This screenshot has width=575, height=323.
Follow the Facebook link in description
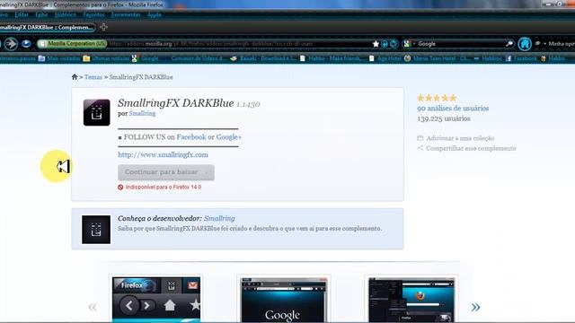(191, 137)
